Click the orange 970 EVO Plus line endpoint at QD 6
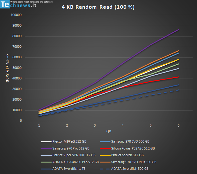This screenshot has height=174, width=197. coord(179,51)
